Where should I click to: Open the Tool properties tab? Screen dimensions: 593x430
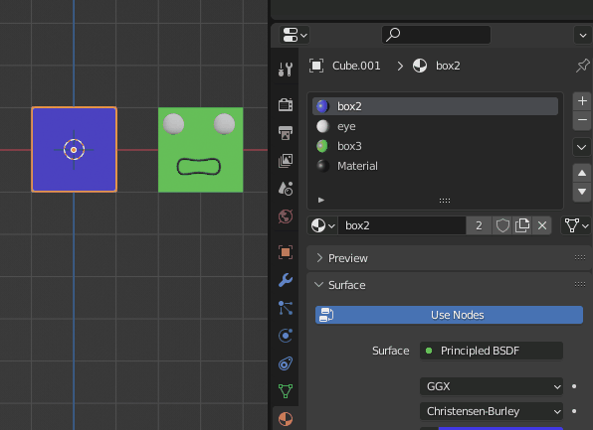coord(286,70)
